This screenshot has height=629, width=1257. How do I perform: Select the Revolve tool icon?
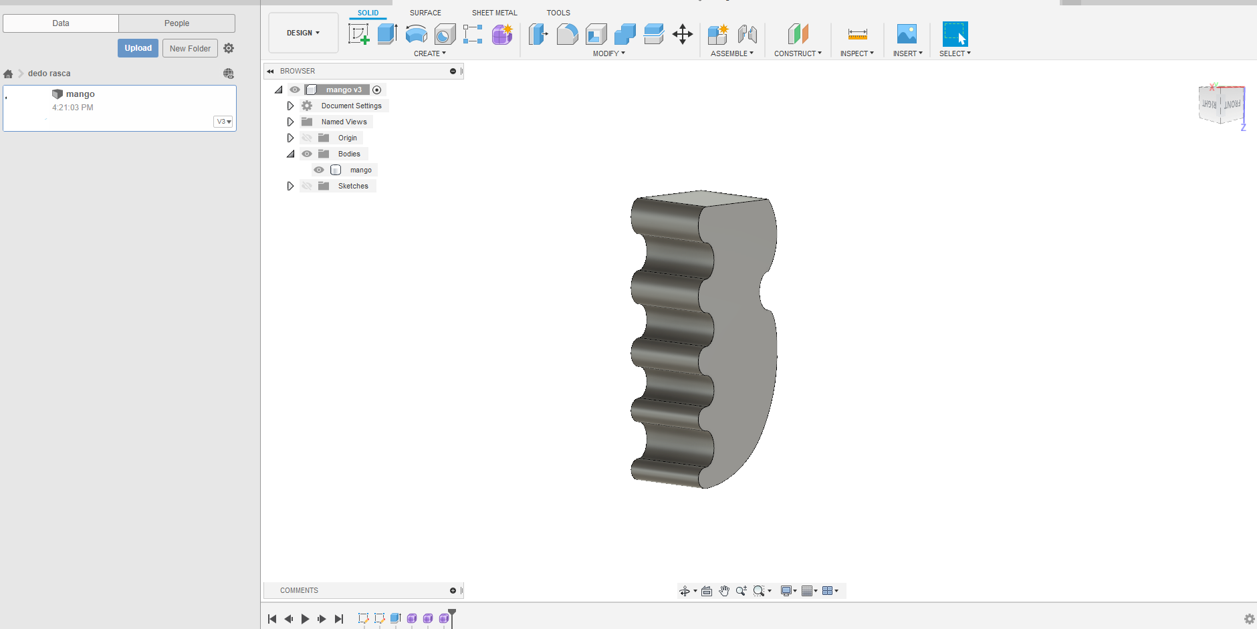(416, 33)
